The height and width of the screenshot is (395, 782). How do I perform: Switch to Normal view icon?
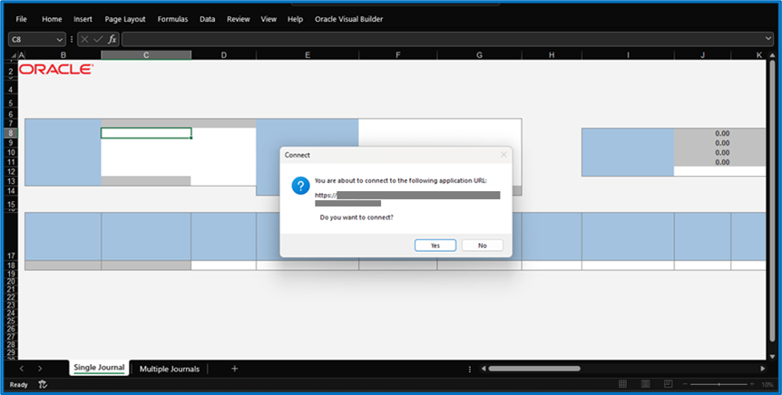622,384
